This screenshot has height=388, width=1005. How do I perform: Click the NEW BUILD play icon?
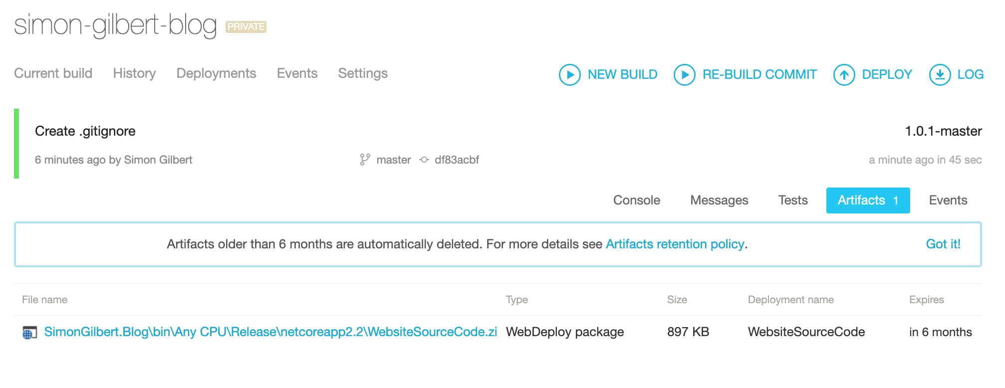(x=570, y=75)
